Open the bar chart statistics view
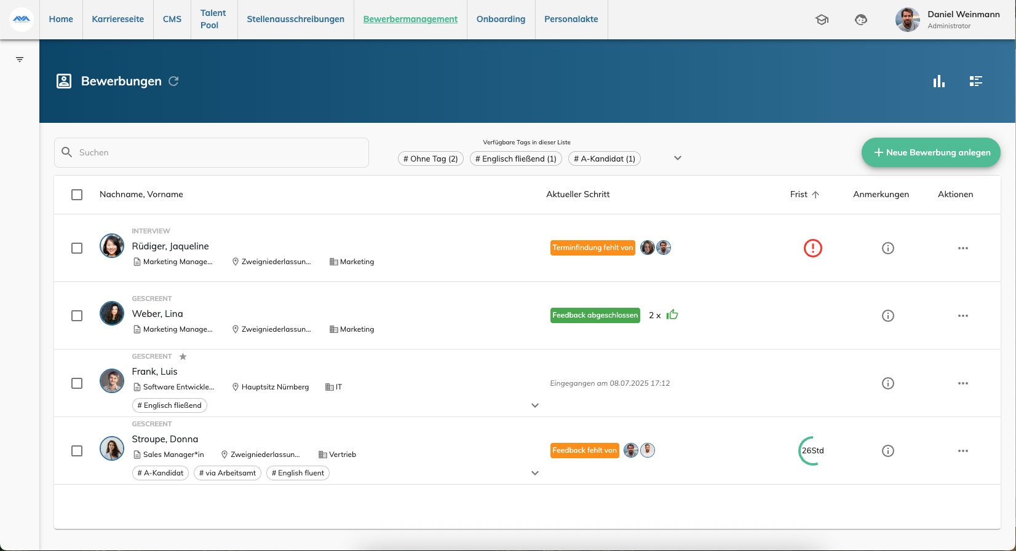The width and height of the screenshot is (1016, 551). (939, 81)
